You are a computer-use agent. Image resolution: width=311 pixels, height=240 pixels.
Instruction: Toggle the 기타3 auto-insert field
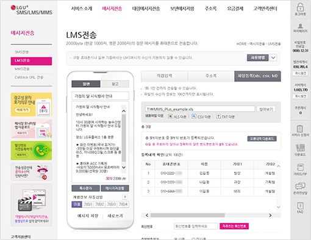(x=112, y=204)
